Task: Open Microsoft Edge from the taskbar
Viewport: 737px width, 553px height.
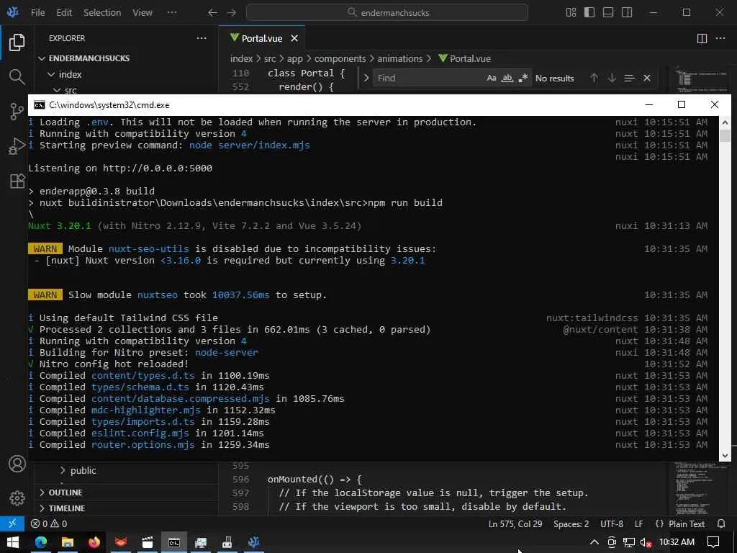Action: pyautogui.click(x=41, y=542)
